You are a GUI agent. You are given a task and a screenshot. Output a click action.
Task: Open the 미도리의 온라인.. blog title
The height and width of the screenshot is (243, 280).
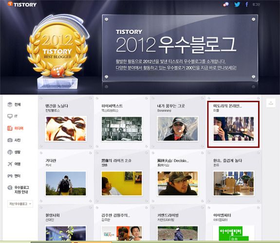click(x=227, y=106)
